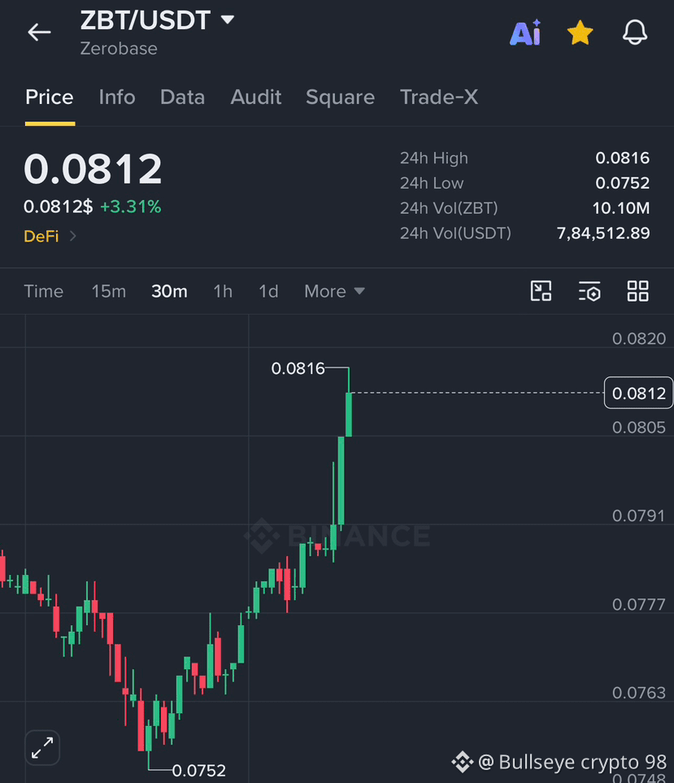Click the 24h High value 0.0816
The height and width of the screenshot is (783, 674).
tap(622, 159)
